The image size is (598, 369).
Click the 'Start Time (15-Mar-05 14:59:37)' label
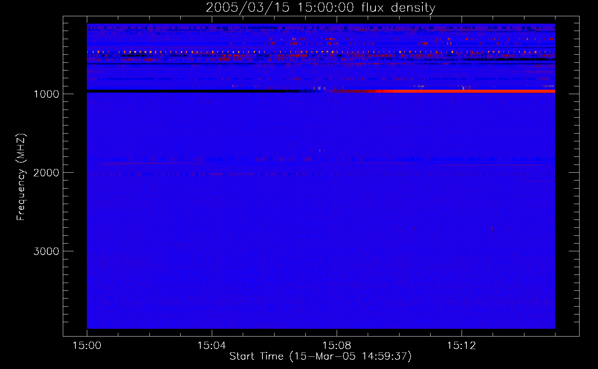point(320,356)
